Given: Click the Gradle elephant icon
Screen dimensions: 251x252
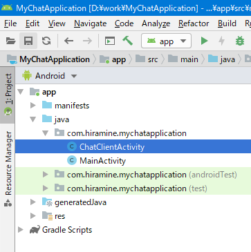Looking at the screenshot, I should (x=35, y=230).
